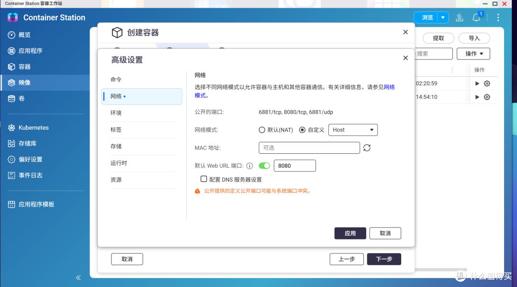
Task: Open settings gear for 02:20:59 row
Action: point(487,83)
